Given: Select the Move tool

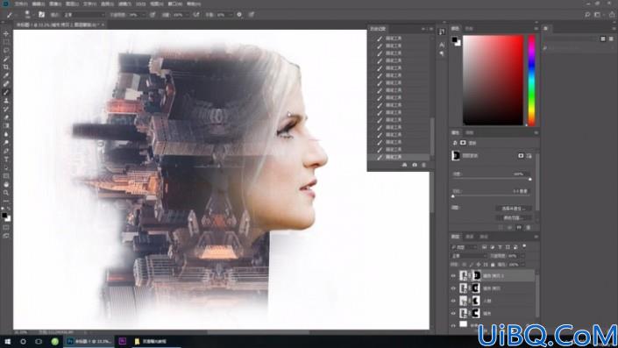Looking at the screenshot, I should [6, 34].
